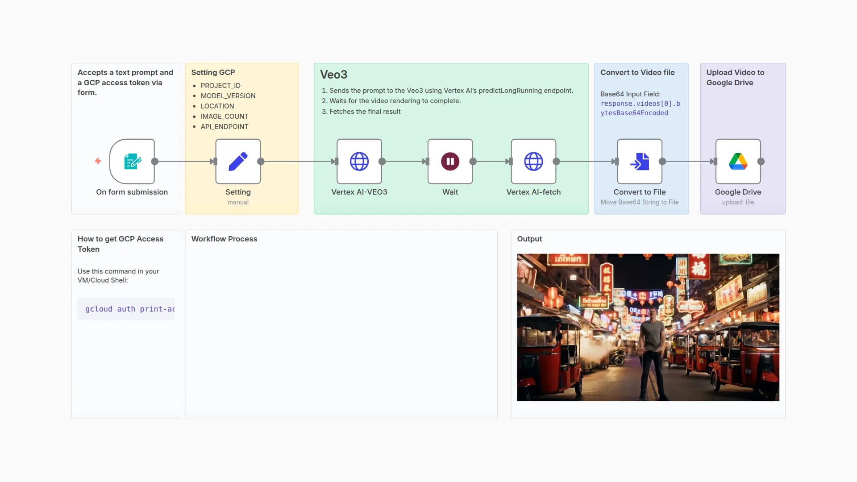Select the Wait node pause icon
Screen dimensions: 857x482
tap(450, 162)
